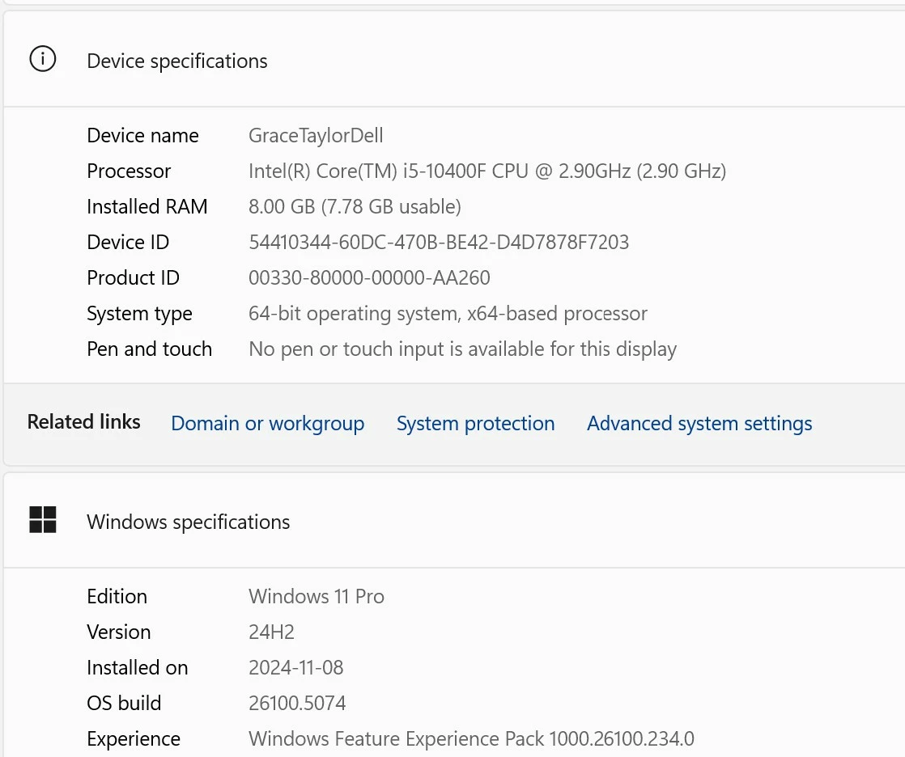This screenshot has width=905, height=757.
Task: Click the 'Edition' label
Action: [x=117, y=597]
